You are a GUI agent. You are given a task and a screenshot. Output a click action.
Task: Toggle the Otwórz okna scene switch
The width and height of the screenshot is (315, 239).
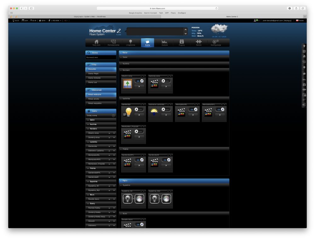(140, 81)
